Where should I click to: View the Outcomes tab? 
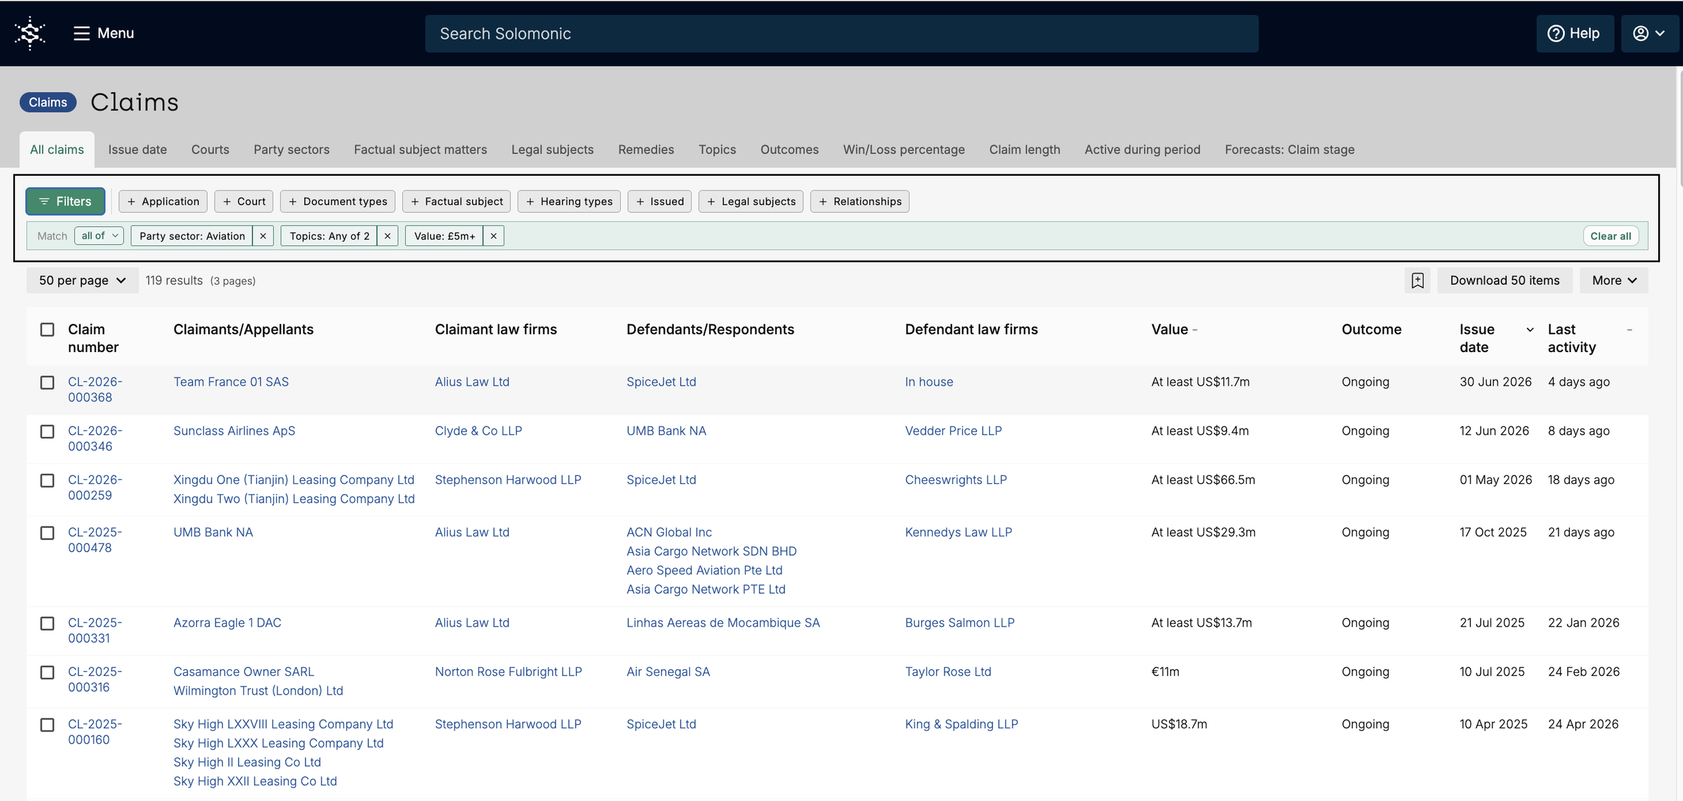pyautogui.click(x=790, y=149)
